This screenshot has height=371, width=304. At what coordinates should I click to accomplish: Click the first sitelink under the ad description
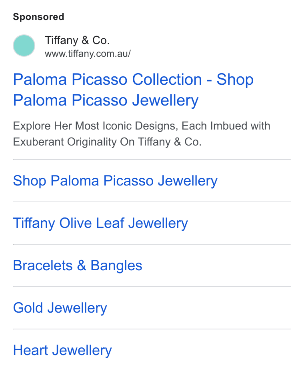pyautogui.click(x=115, y=181)
